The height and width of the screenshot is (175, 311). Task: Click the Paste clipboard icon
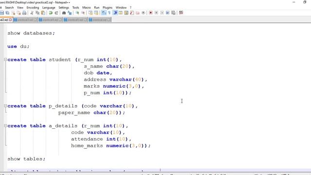[43, 13]
